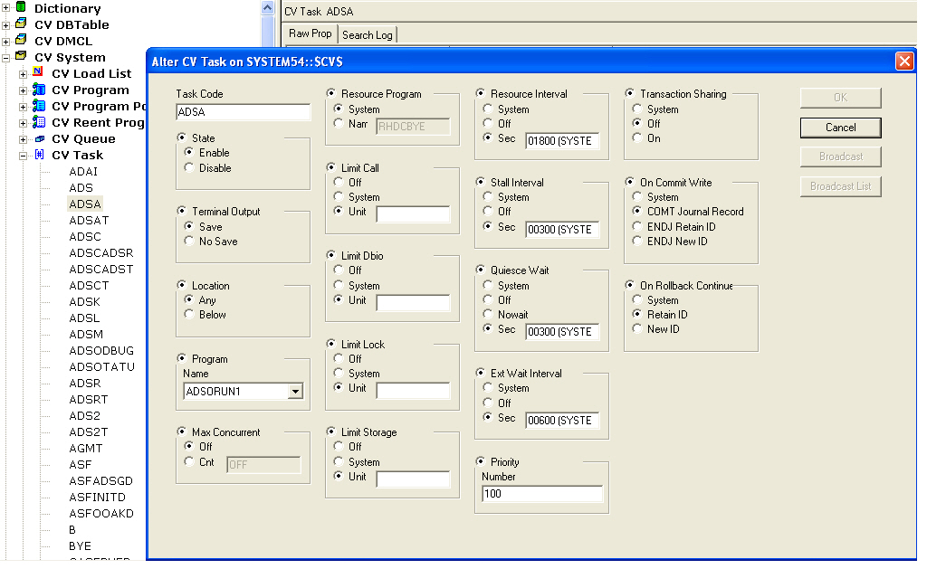
Task: Toggle the Priority group radio
Action: [481, 461]
